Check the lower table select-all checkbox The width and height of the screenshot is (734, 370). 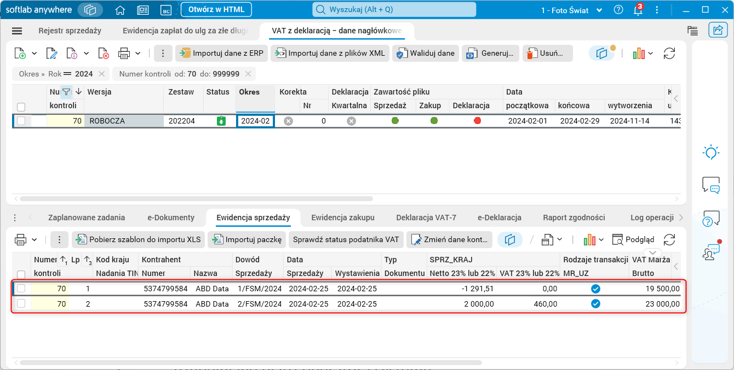(x=21, y=274)
